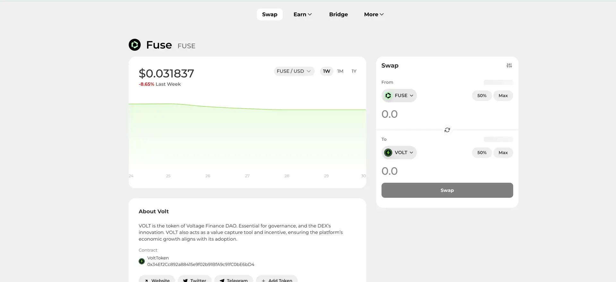616x282 pixels.
Task: Click the VoltToken contract name
Action: pos(158,258)
